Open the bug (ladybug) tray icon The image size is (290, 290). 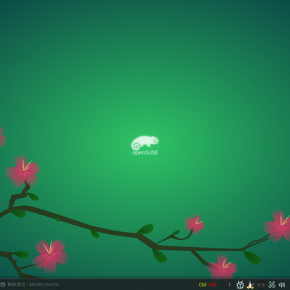[x=240, y=285]
